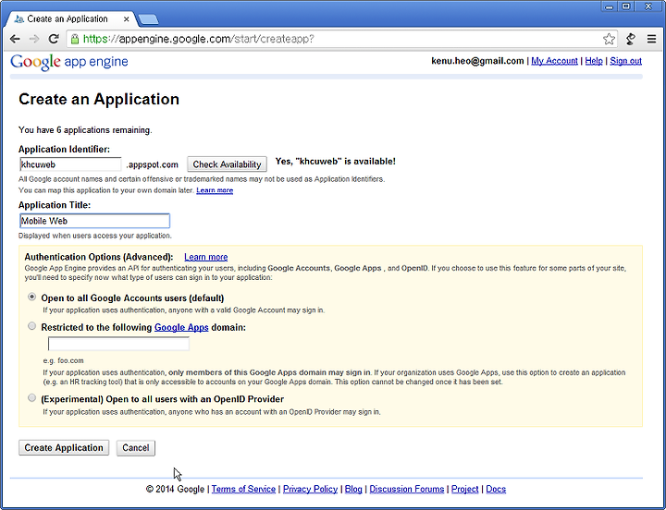Select Open to all Google Accounts users

pos(31,297)
